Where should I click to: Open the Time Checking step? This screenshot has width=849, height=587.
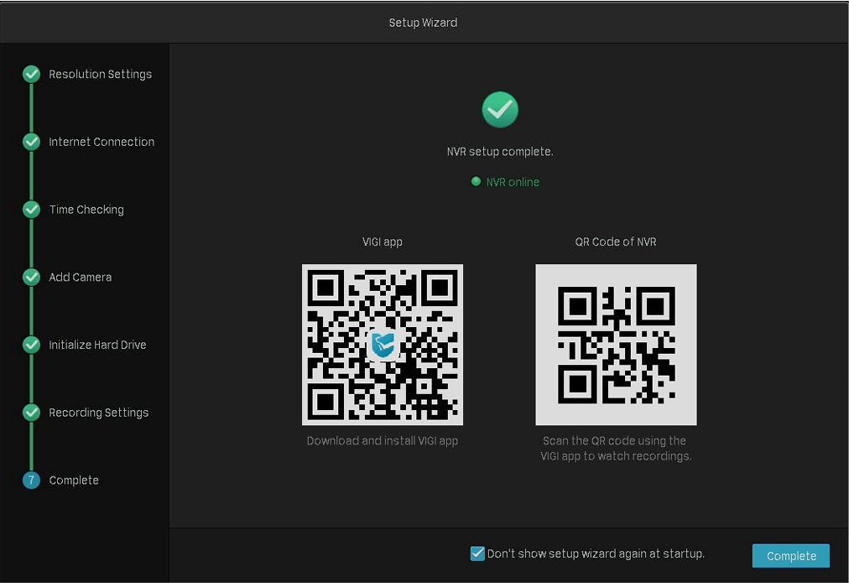pos(86,210)
